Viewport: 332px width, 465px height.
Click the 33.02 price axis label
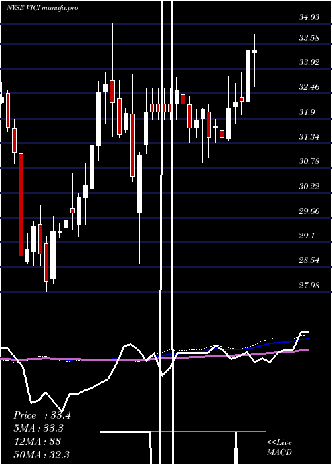(x=309, y=62)
